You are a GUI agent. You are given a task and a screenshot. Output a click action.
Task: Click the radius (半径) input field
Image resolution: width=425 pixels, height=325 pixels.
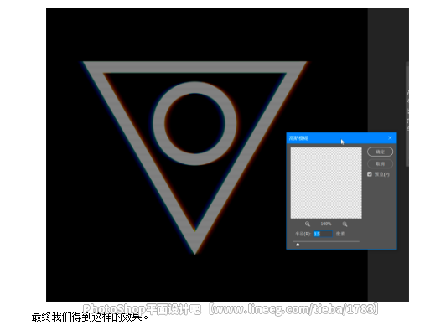click(x=323, y=234)
